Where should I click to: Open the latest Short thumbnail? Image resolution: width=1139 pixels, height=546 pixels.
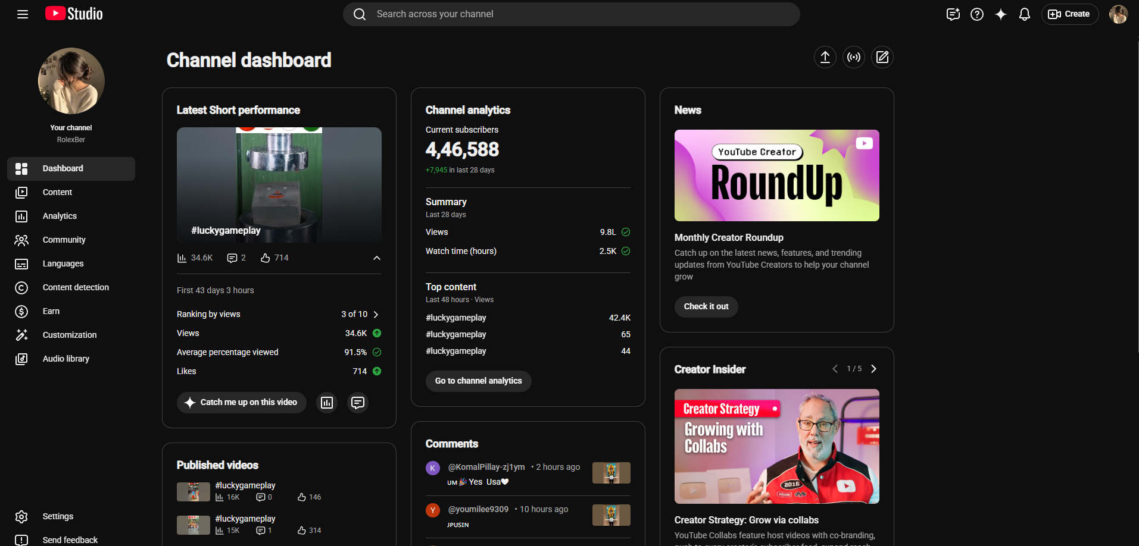[x=279, y=185]
